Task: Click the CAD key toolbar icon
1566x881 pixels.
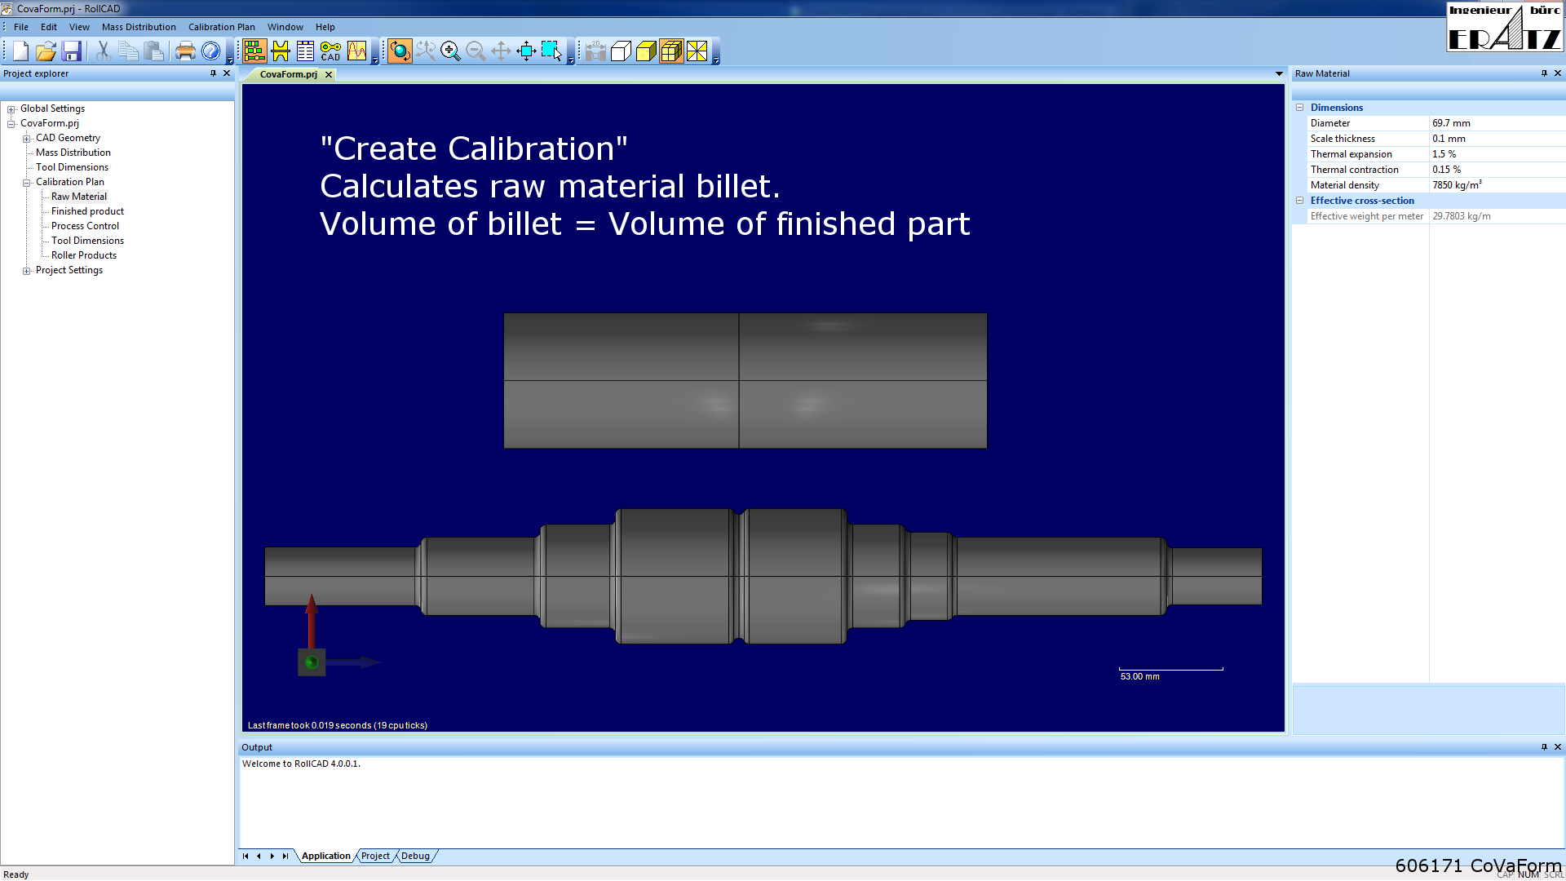Action: coord(330,51)
